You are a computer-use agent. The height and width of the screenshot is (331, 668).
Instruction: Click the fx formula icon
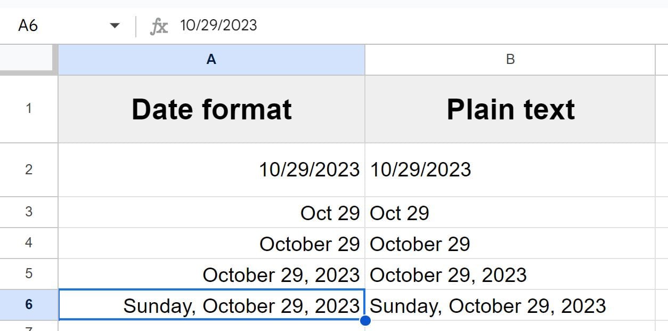pyautogui.click(x=159, y=25)
